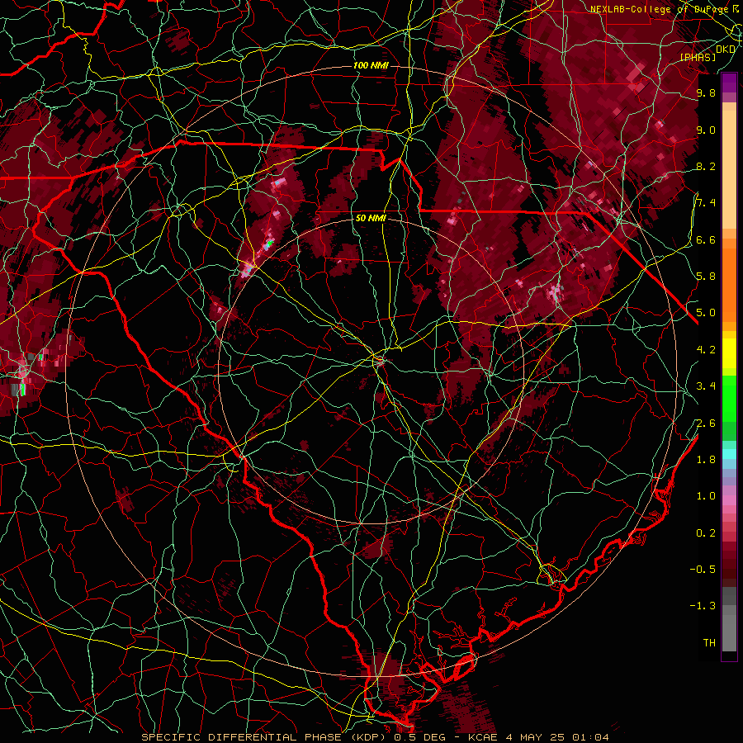Click the 50 NMI range ring label
Image resolution: width=743 pixels, height=743 pixels.
(x=371, y=218)
